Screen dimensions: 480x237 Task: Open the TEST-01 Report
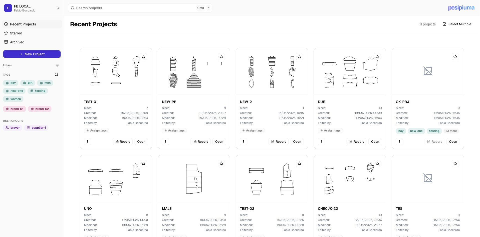[x=123, y=141]
